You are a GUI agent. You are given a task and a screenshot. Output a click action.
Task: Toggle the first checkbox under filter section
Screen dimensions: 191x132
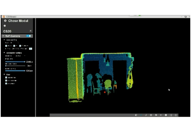pos(6,77)
